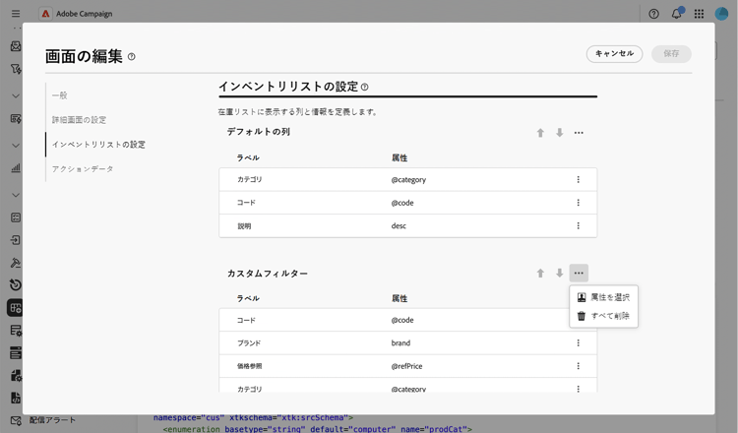Open row menu for 説明 desc row
738x433 pixels.
coord(578,225)
